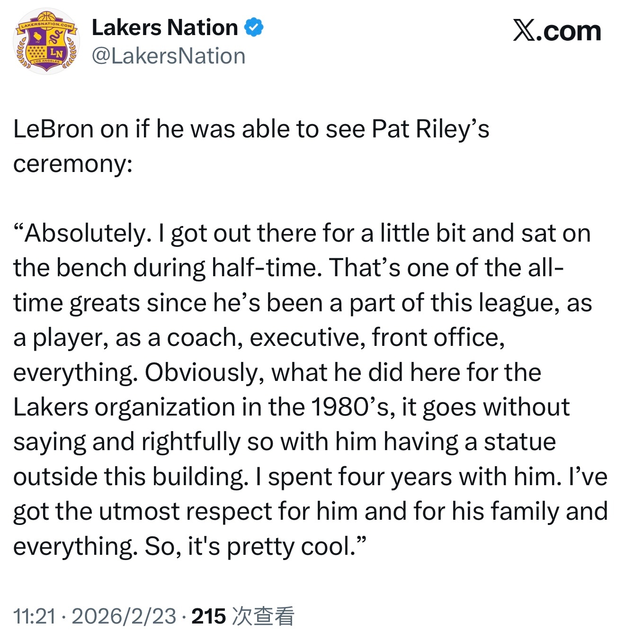Open the 215 view count

point(209,616)
